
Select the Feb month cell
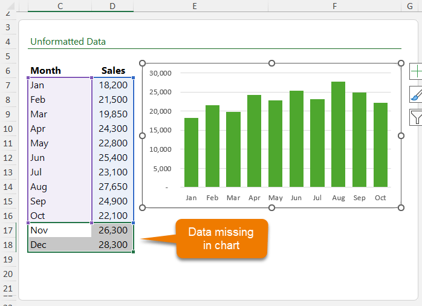pyautogui.click(x=60, y=100)
